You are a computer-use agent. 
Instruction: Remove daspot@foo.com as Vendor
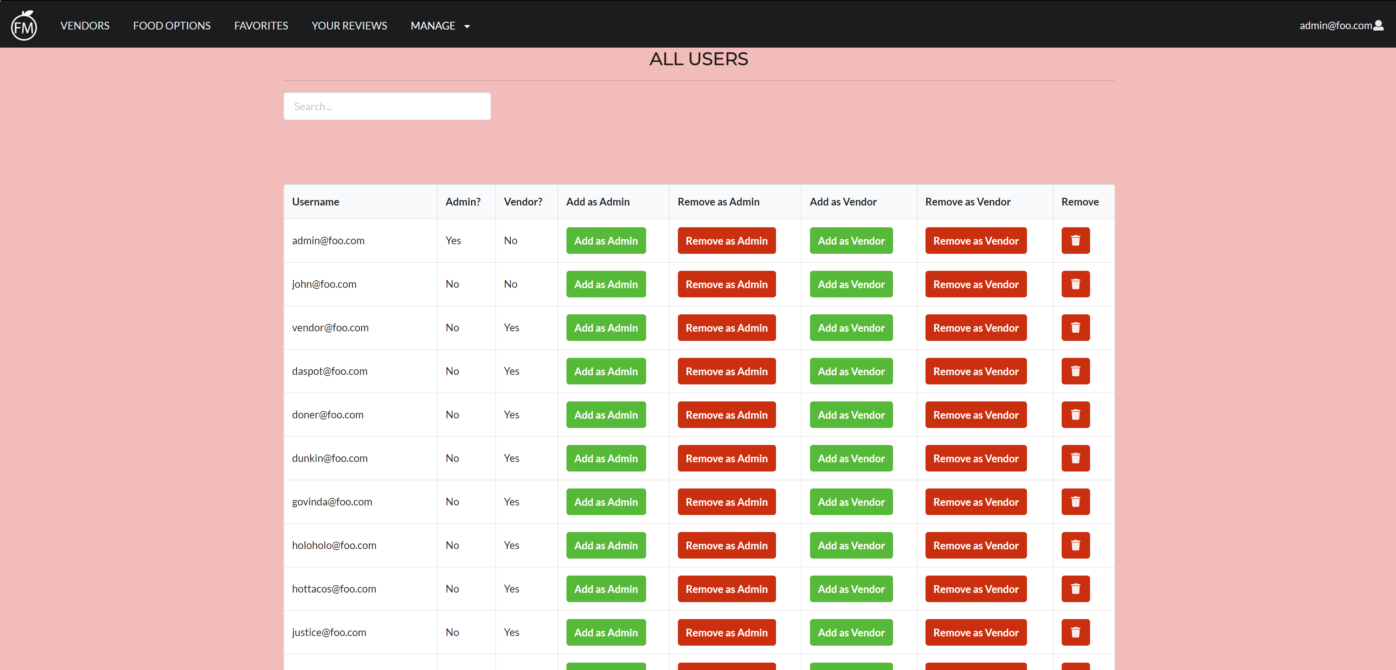tap(975, 371)
